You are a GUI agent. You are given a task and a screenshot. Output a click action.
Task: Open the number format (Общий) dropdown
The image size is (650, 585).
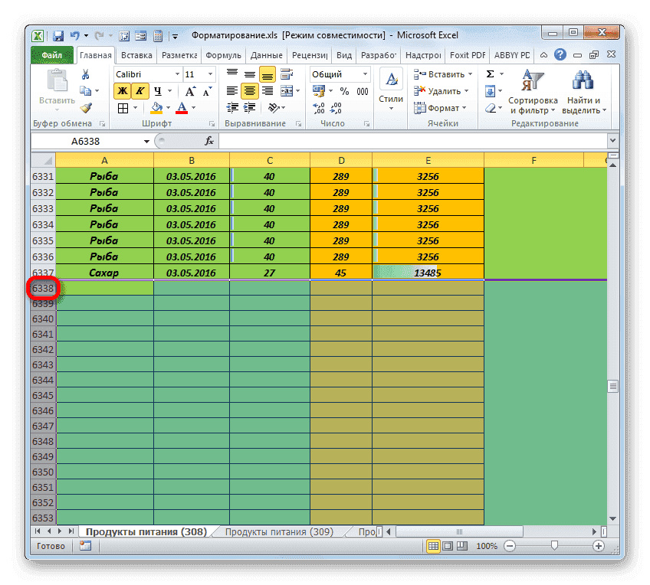(x=365, y=74)
